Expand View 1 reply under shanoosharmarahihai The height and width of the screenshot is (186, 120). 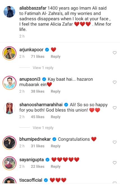click(x=43, y=128)
